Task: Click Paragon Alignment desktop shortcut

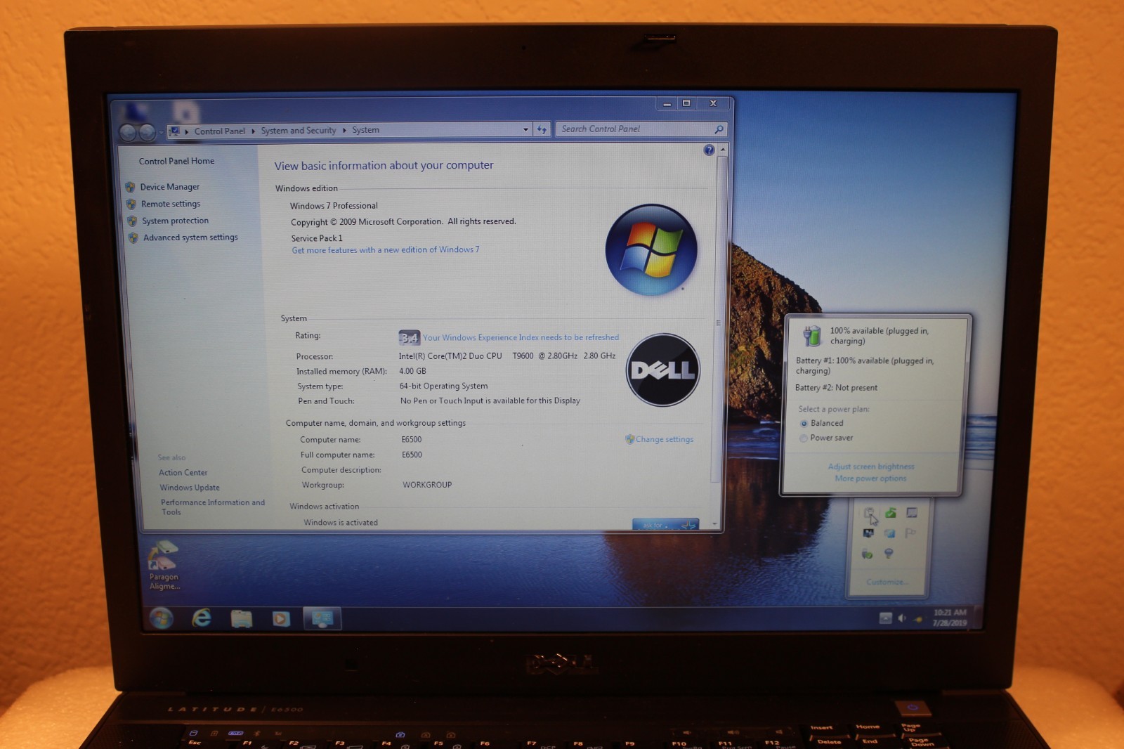Action: pyautogui.click(x=164, y=566)
